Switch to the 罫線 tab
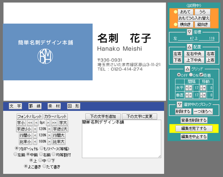This screenshot has width=223, height=177. pos(35,106)
